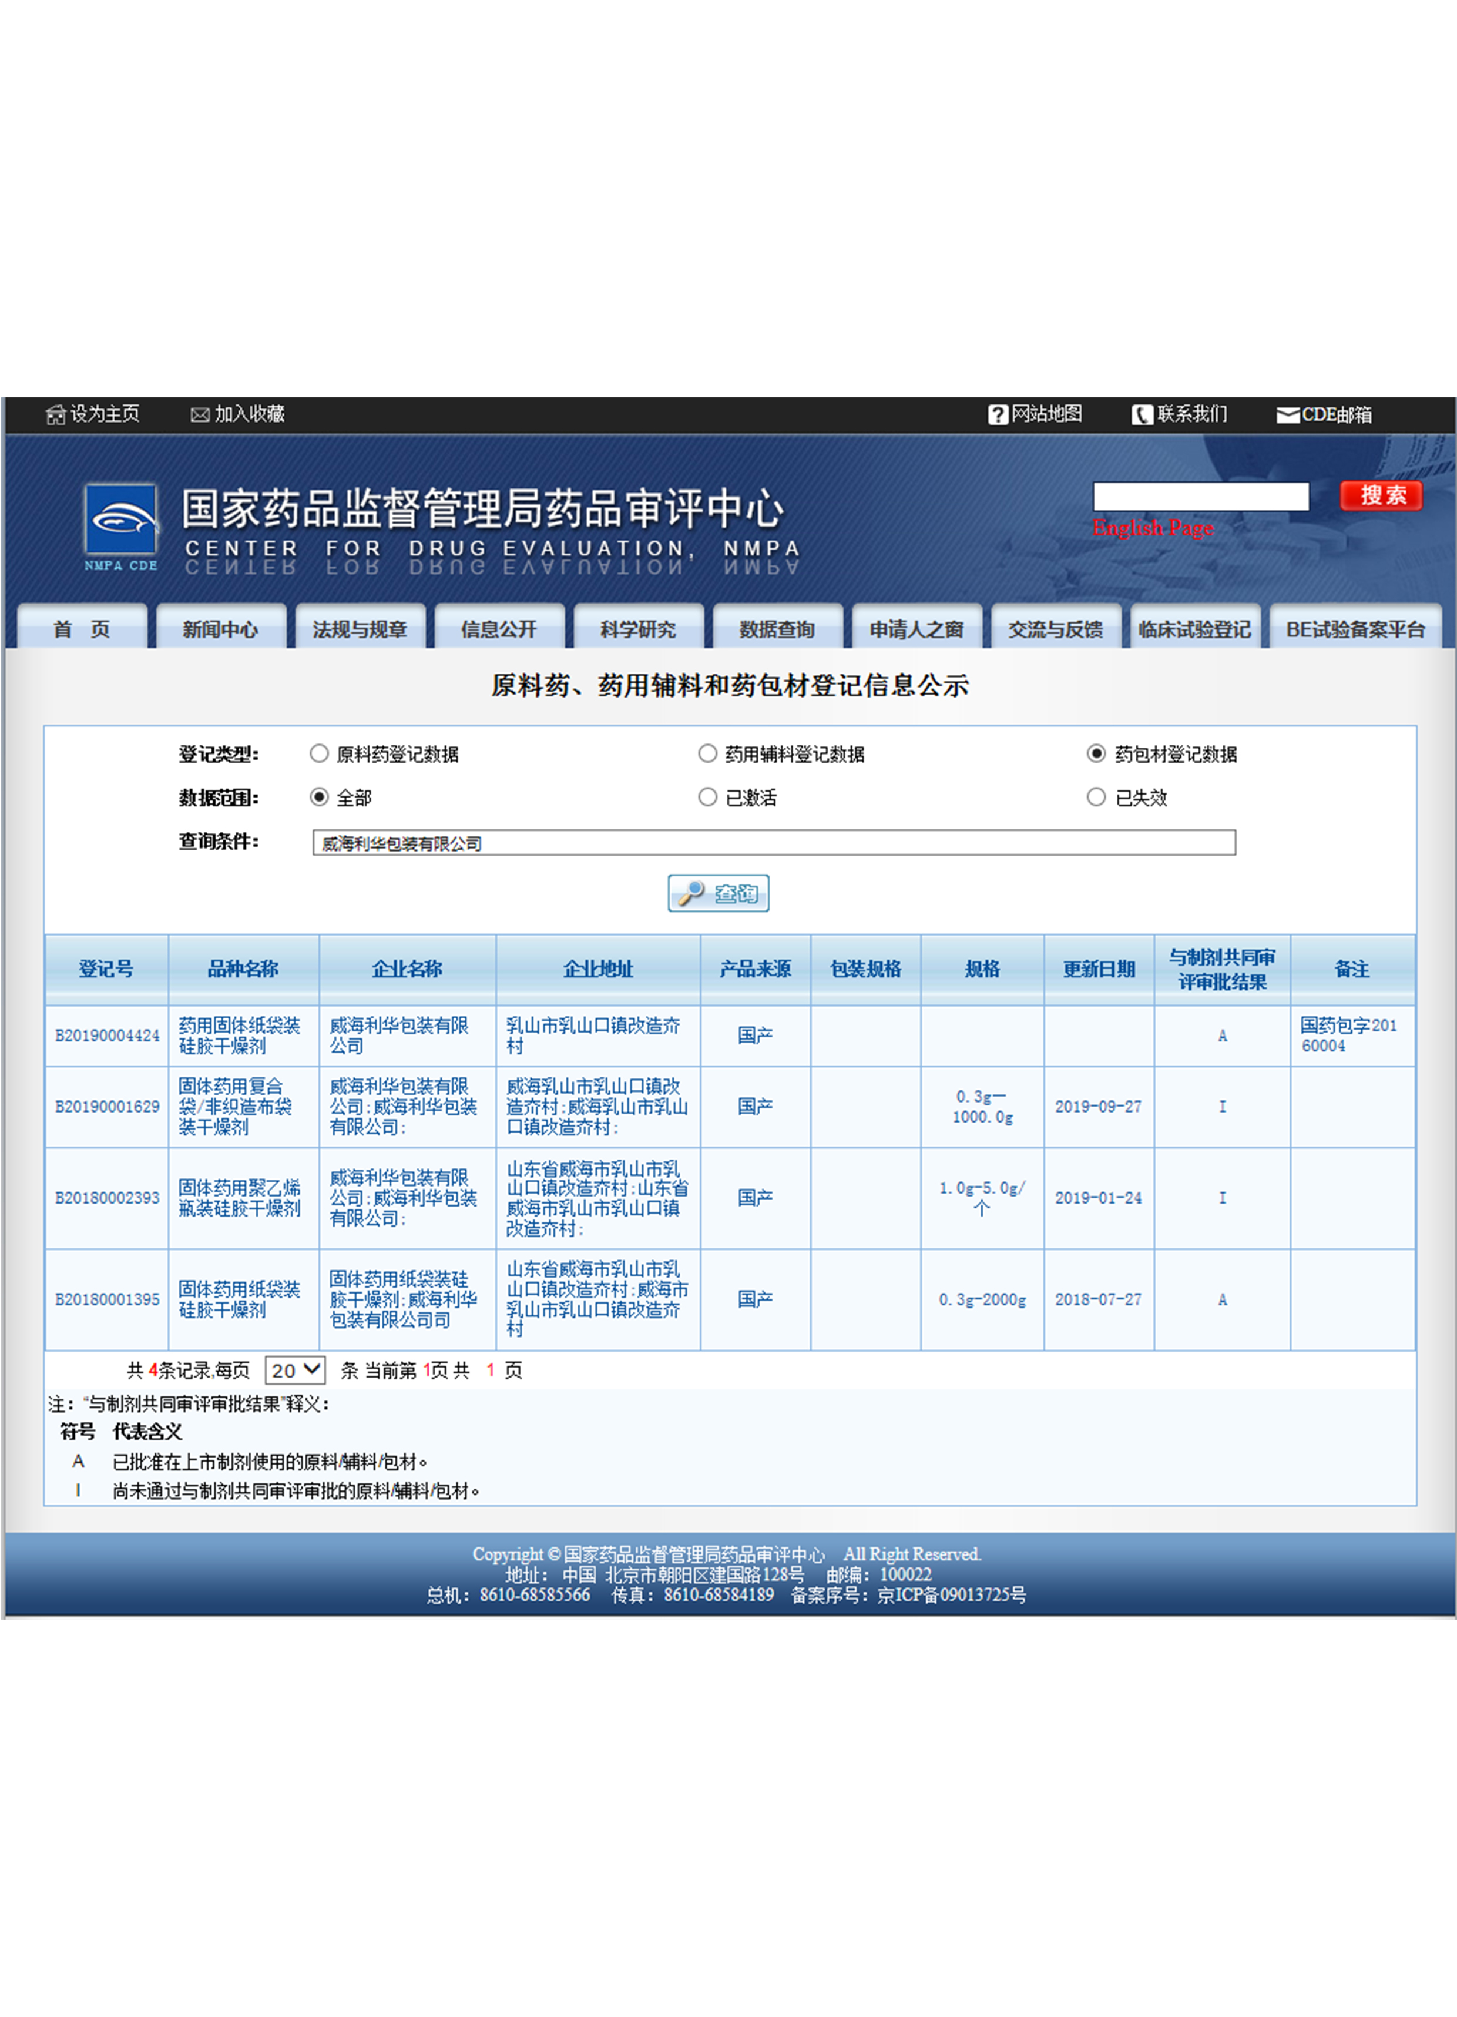The image size is (1457, 2017).
Task: Select 药包材登记数据 radio button
Action: [x=1096, y=753]
